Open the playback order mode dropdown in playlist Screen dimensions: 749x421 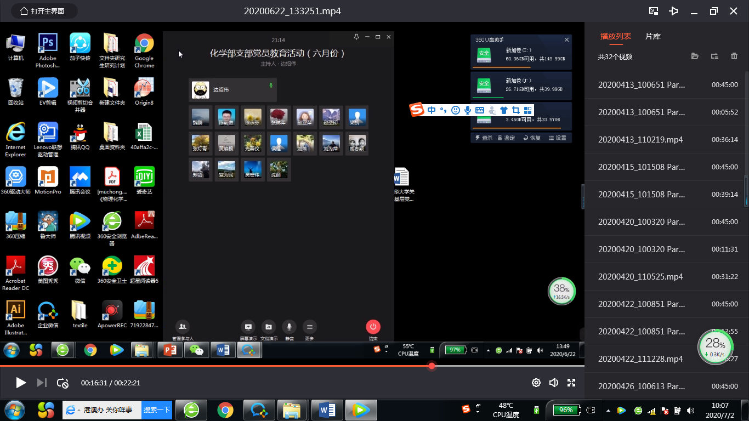coord(714,56)
